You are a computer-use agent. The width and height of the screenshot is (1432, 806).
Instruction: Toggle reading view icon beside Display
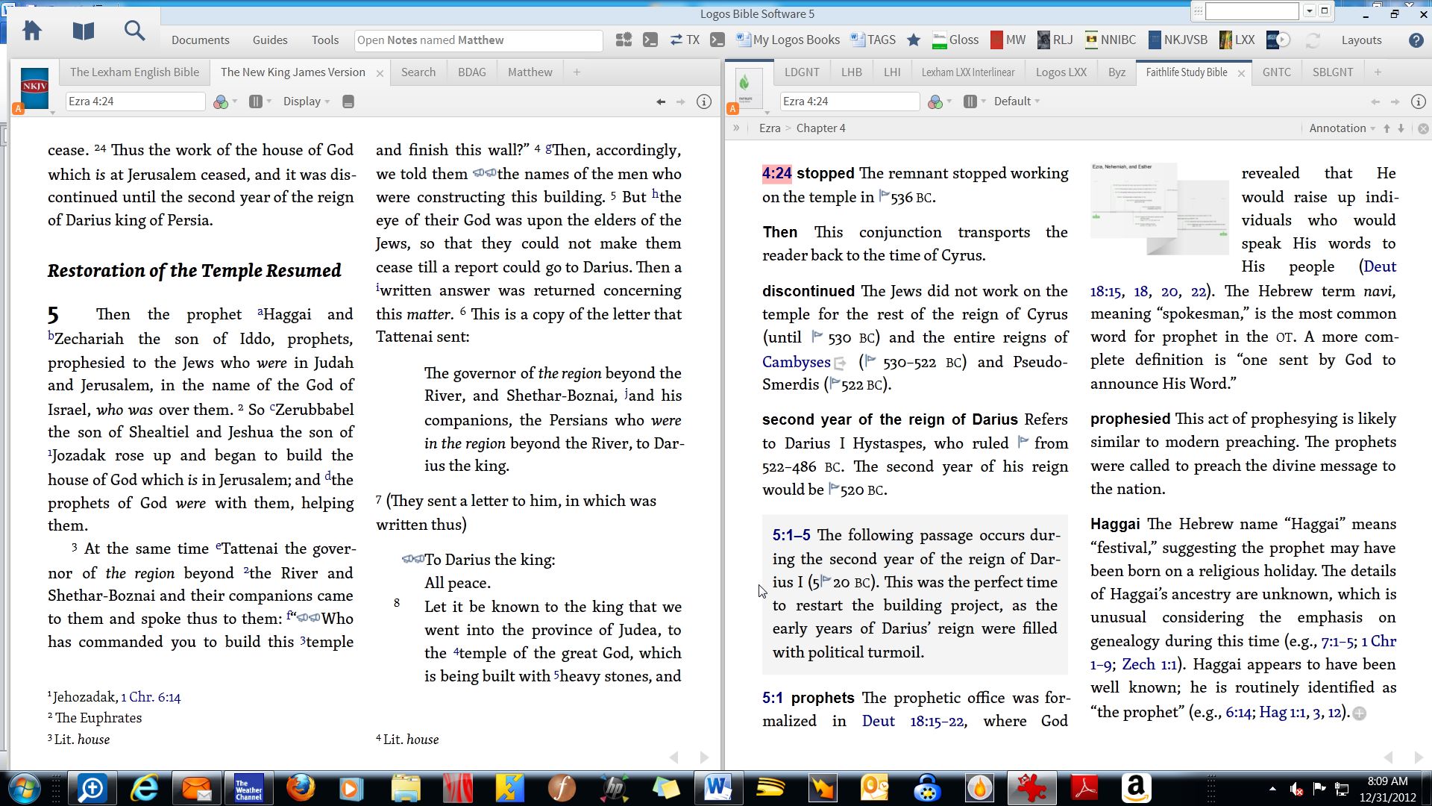click(x=348, y=101)
